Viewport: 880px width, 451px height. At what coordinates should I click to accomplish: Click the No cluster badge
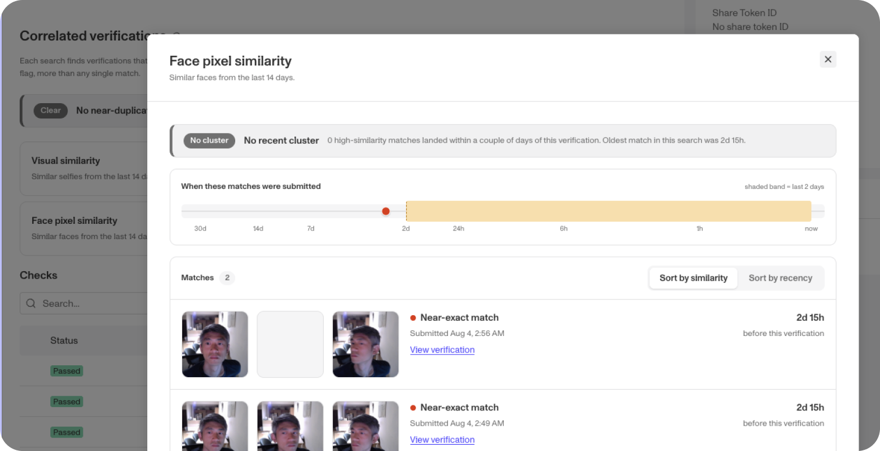coord(209,140)
